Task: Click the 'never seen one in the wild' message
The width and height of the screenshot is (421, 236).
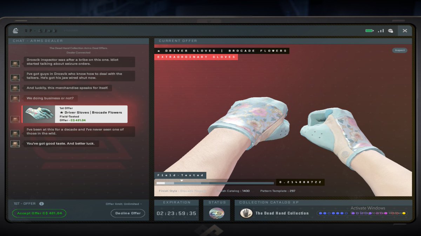Action: pyautogui.click(x=79, y=131)
